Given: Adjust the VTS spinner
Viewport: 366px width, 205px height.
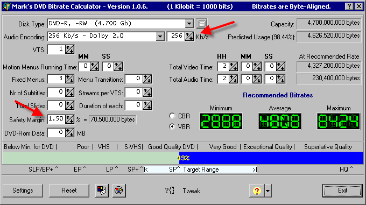Looking at the screenshot, I should point(69,49).
